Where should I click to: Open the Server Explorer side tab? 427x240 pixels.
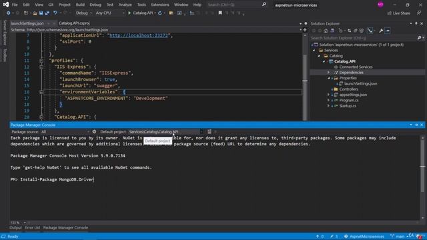click(5, 33)
